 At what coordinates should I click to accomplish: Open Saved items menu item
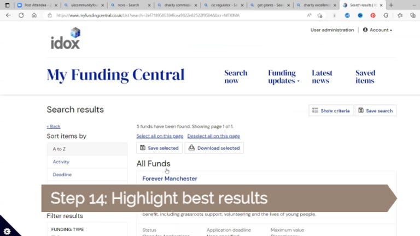pyautogui.click(x=365, y=77)
